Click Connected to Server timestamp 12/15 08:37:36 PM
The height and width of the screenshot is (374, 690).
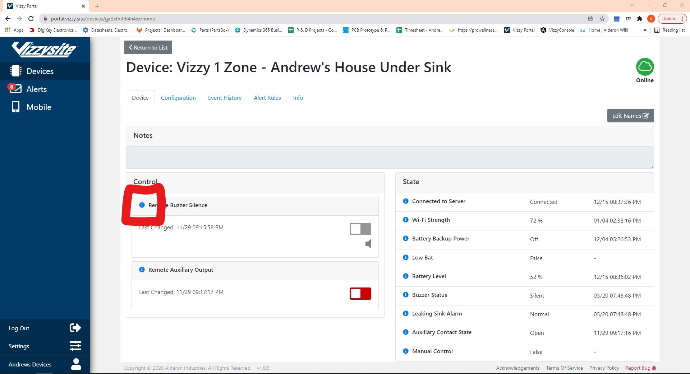point(617,202)
